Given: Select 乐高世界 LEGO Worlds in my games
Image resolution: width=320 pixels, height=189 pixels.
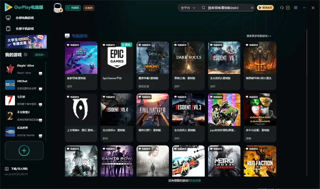Looking at the screenshot, I should [x=24, y=131].
